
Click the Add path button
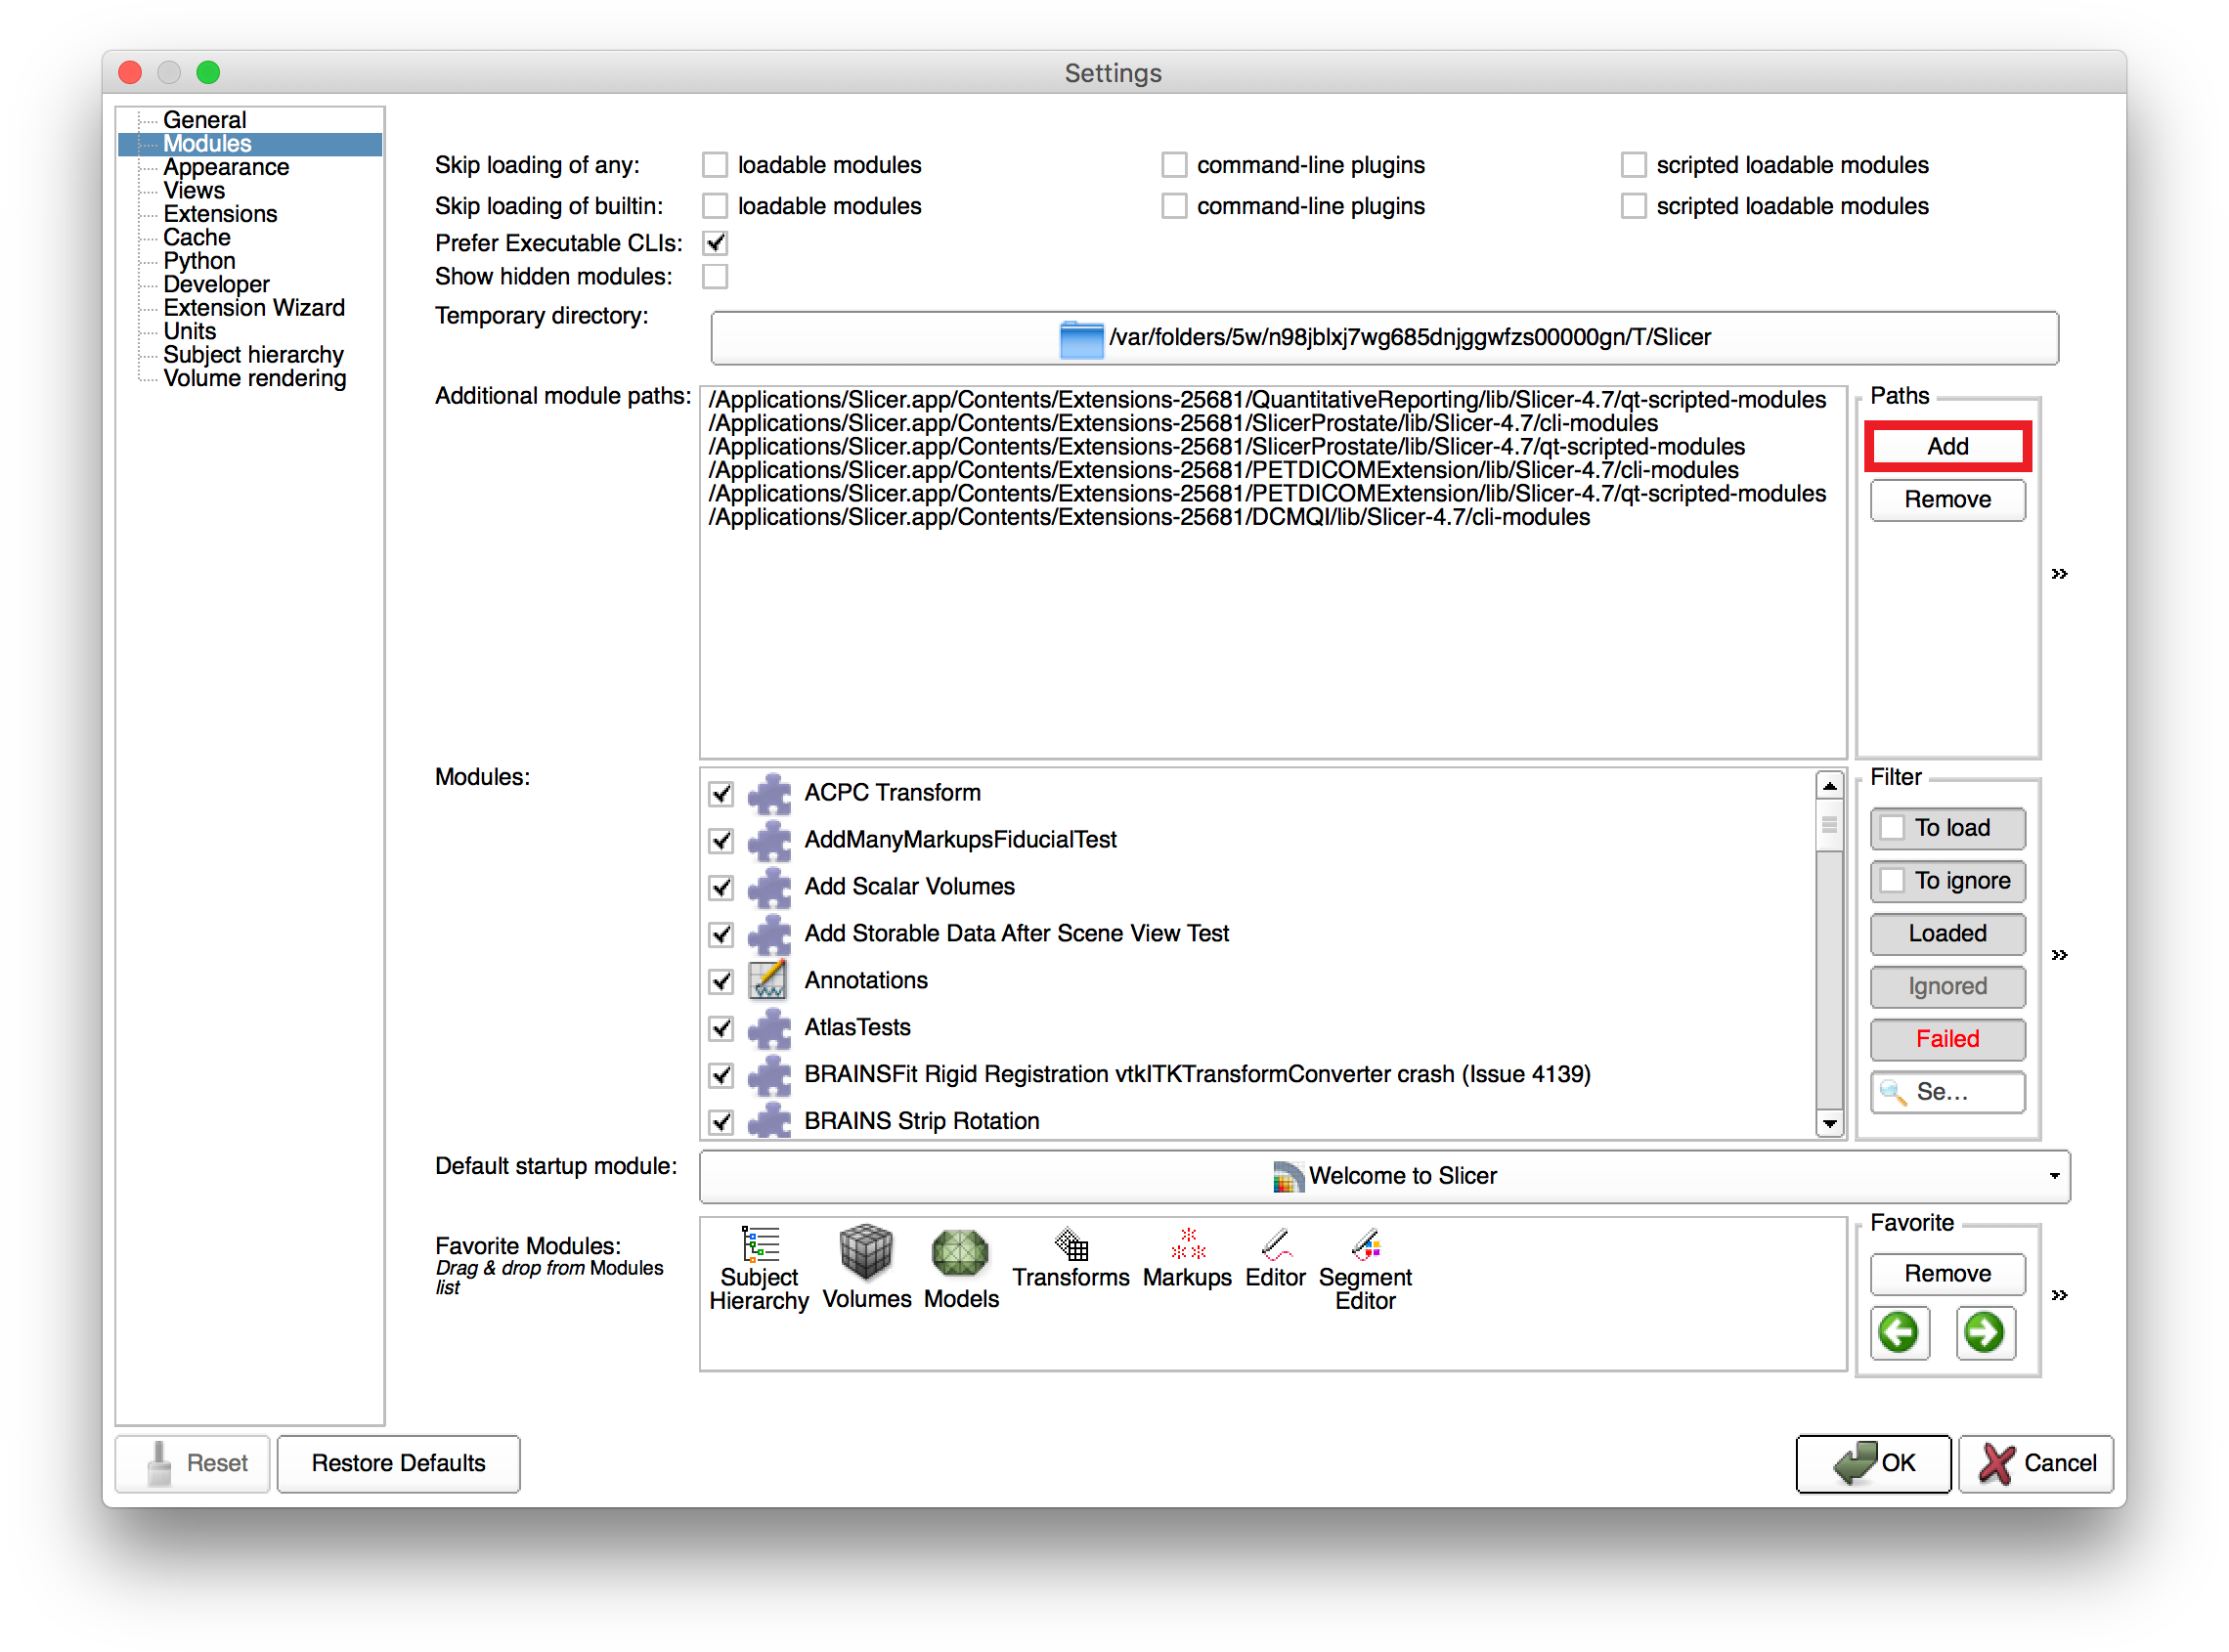point(1947,447)
